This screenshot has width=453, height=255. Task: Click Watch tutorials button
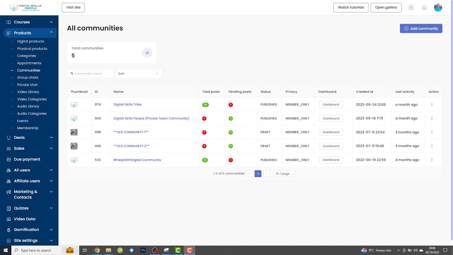(351, 7)
